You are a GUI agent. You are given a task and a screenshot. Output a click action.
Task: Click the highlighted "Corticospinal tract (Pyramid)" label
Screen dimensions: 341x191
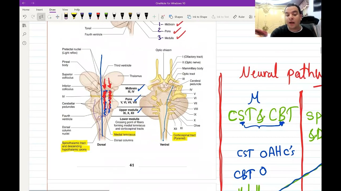point(184,137)
